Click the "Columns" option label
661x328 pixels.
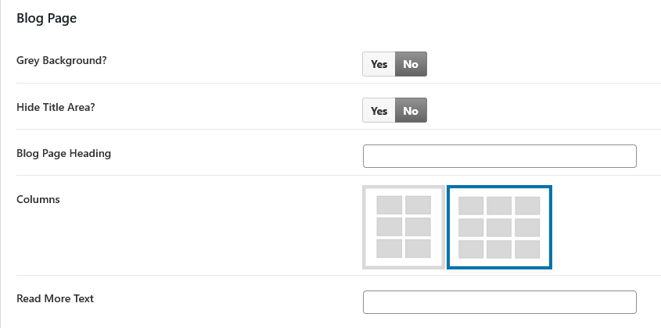(x=38, y=199)
